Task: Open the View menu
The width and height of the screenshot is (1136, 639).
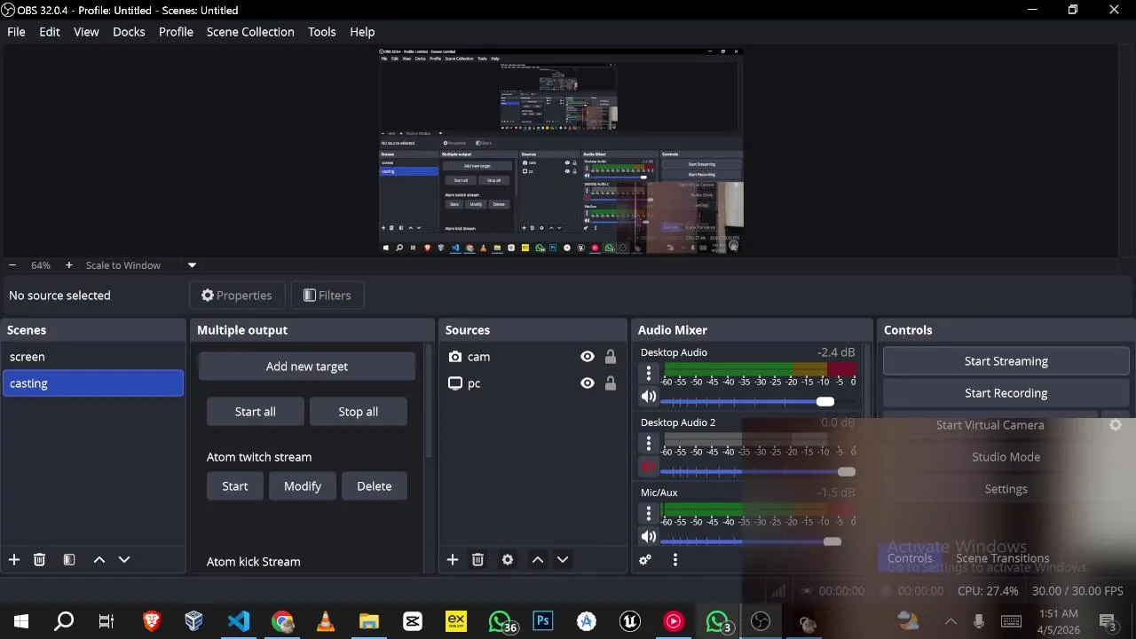Action: pos(86,32)
